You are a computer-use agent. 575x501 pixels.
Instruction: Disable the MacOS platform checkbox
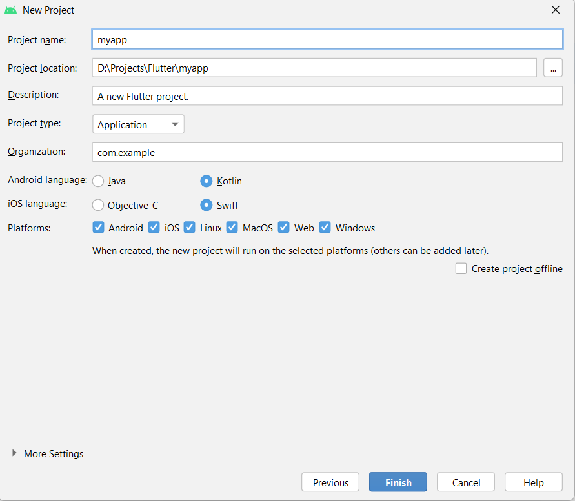(x=232, y=228)
